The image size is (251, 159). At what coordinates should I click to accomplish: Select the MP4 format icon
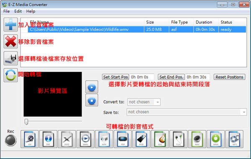pyautogui.click(x=104, y=139)
